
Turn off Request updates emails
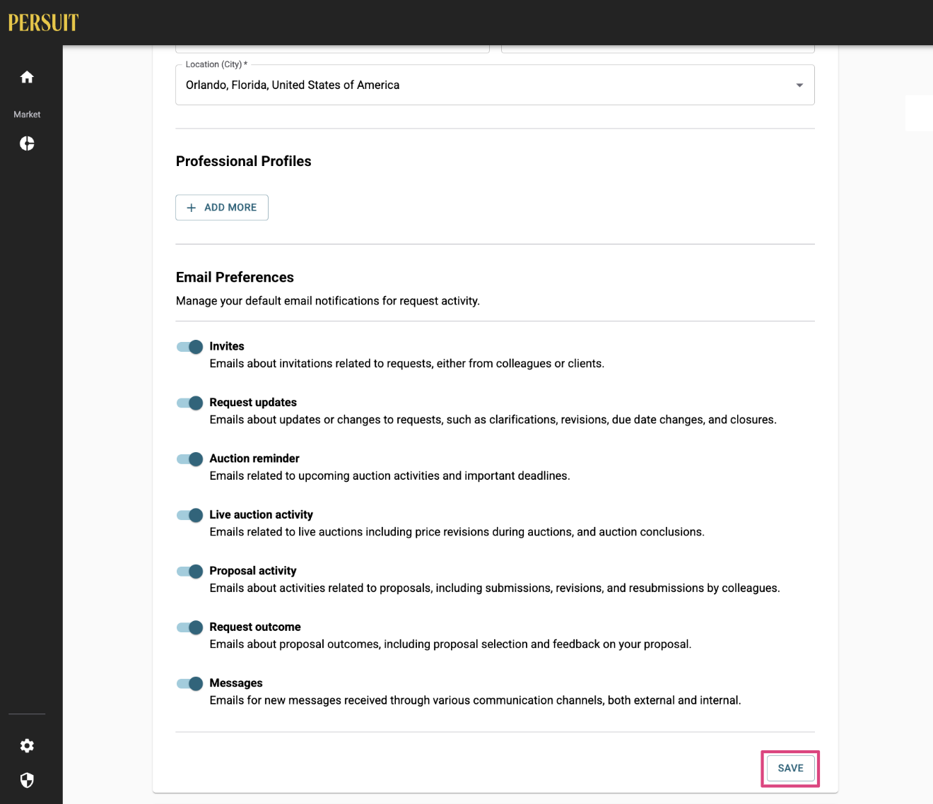pyautogui.click(x=189, y=403)
